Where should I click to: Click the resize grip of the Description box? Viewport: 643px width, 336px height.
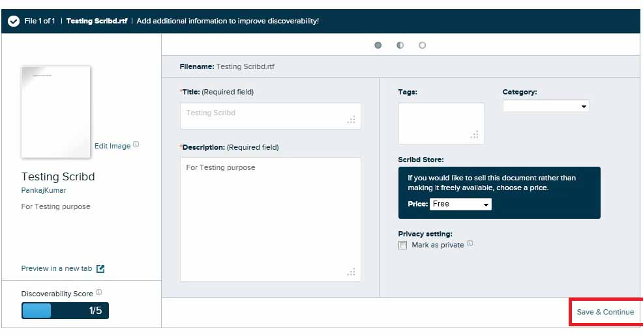[351, 272]
